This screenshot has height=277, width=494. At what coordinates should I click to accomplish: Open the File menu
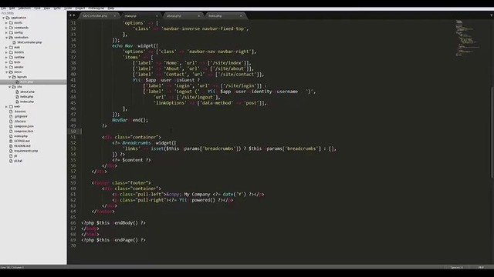coord(3,8)
